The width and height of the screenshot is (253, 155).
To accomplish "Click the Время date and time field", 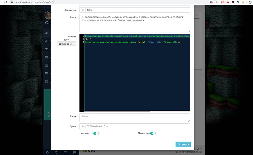I will click(138, 126).
